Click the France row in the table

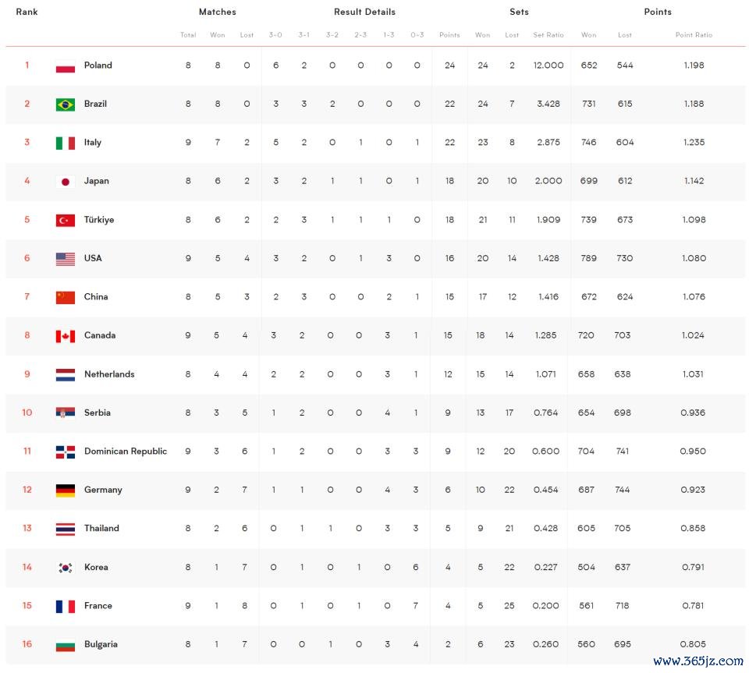375,606
